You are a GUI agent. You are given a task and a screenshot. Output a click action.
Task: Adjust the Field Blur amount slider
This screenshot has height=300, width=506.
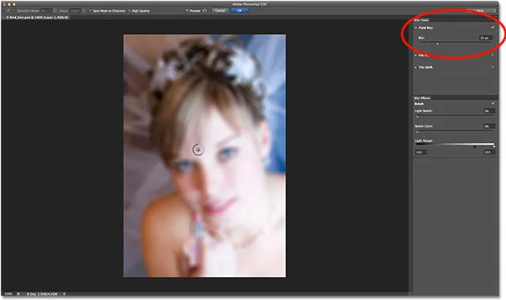point(437,43)
